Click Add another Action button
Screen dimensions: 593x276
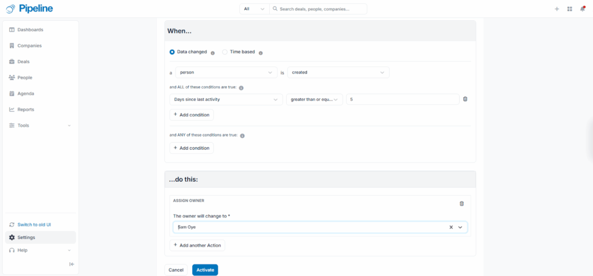pos(197,245)
